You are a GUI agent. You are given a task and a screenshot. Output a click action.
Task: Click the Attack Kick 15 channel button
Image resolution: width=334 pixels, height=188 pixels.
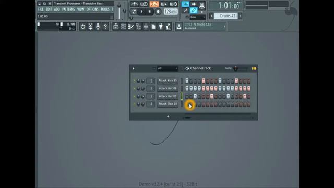168,81
